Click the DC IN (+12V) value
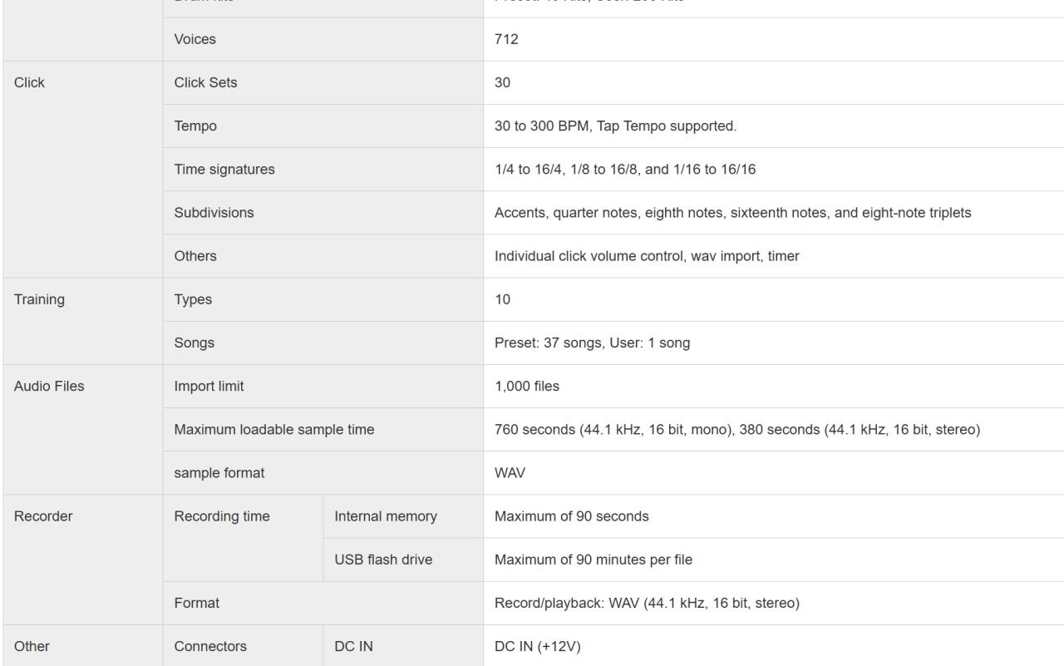 coord(537,645)
